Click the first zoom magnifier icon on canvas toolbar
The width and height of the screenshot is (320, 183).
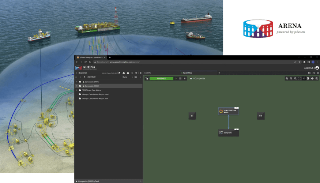287,78
